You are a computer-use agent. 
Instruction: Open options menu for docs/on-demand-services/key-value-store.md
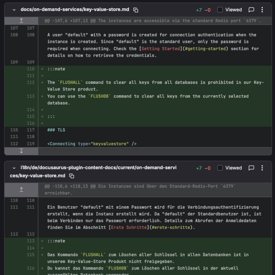pyautogui.click(x=262, y=10)
